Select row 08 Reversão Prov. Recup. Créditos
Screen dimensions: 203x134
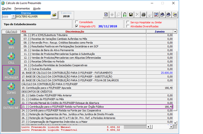pyautogui.click(x=97, y=43)
